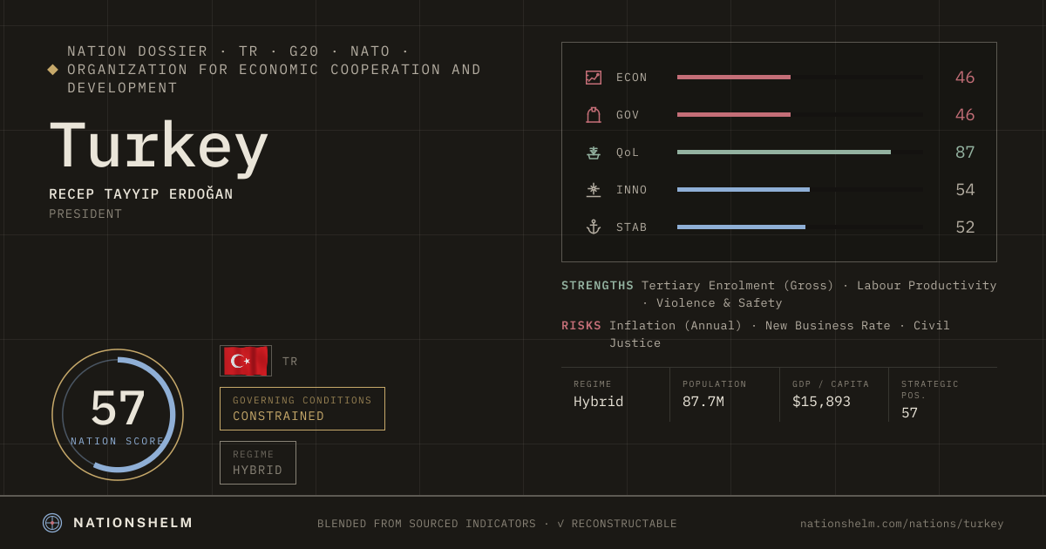
Task: Click the INNO value 54
Action: click(x=965, y=190)
